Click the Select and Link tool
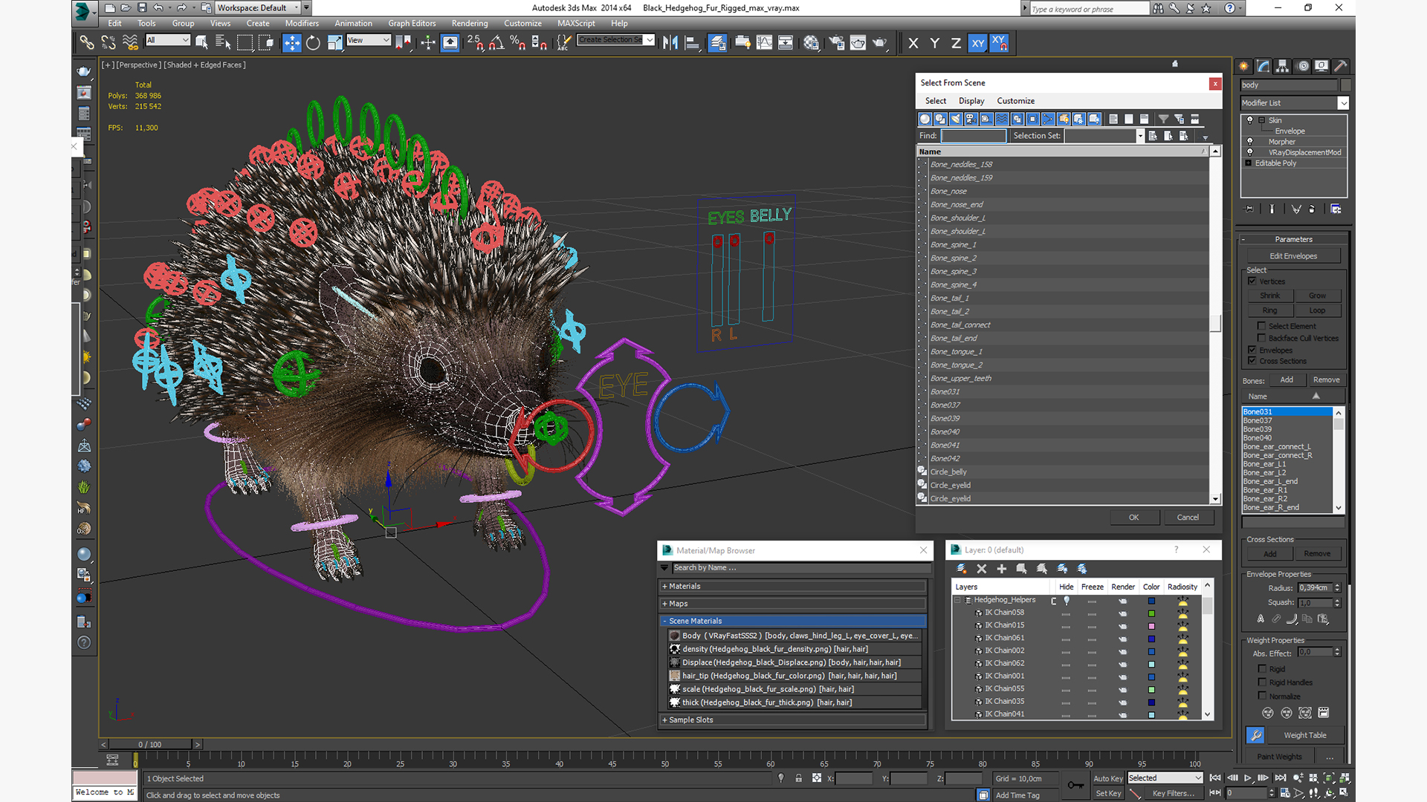 [87, 43]
